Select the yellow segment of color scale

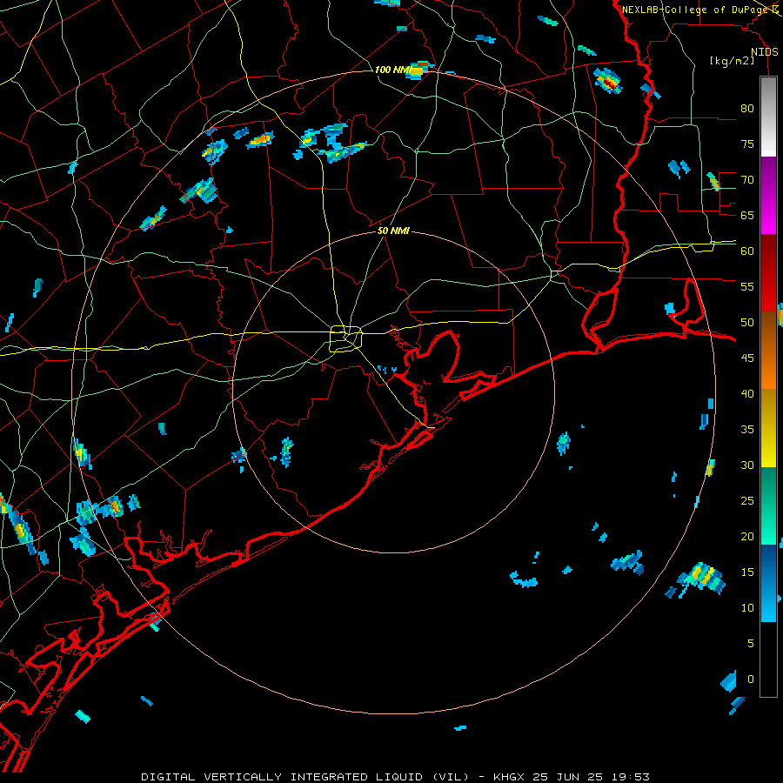[x=768, y=428]
